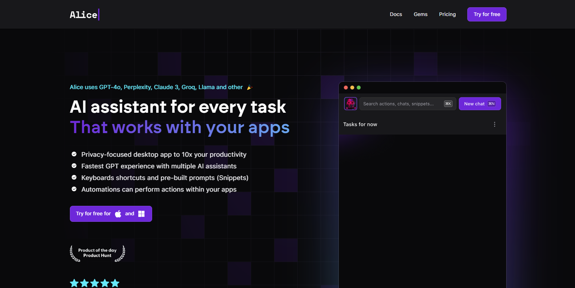Click That works with your apps subheading
The width and height of the screenshot is (575, 288).
coord(180,128)
